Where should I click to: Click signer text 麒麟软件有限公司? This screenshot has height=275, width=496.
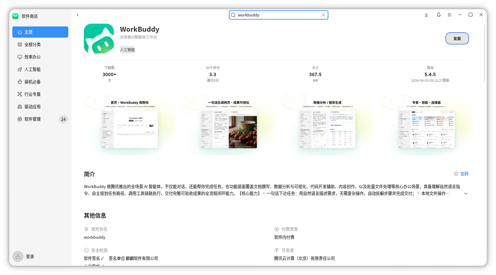142,258
